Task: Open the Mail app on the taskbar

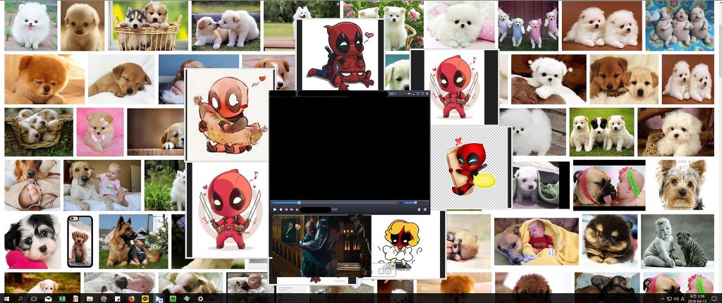Action: (x=48, y=299)
